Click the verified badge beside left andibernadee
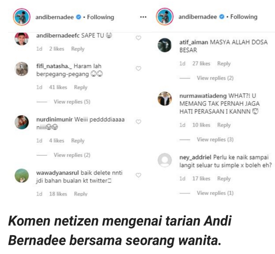Viewport: 275px width, 254px height. pos(79,17)
